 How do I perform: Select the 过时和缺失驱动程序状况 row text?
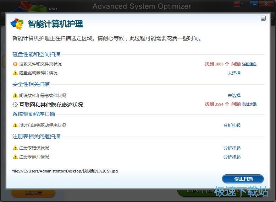tap(43, 126)
